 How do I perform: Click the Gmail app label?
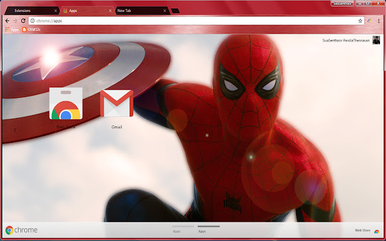click(116, 127)
